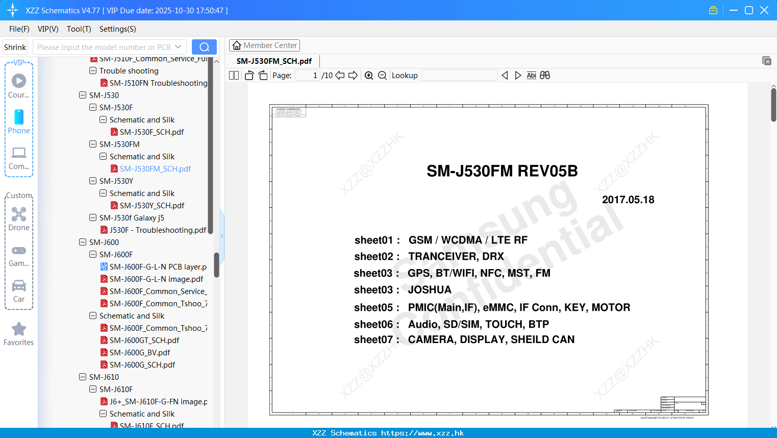777x438 pixels.
Task: Go to previous page arrow
Action: [x=340, y=76]
